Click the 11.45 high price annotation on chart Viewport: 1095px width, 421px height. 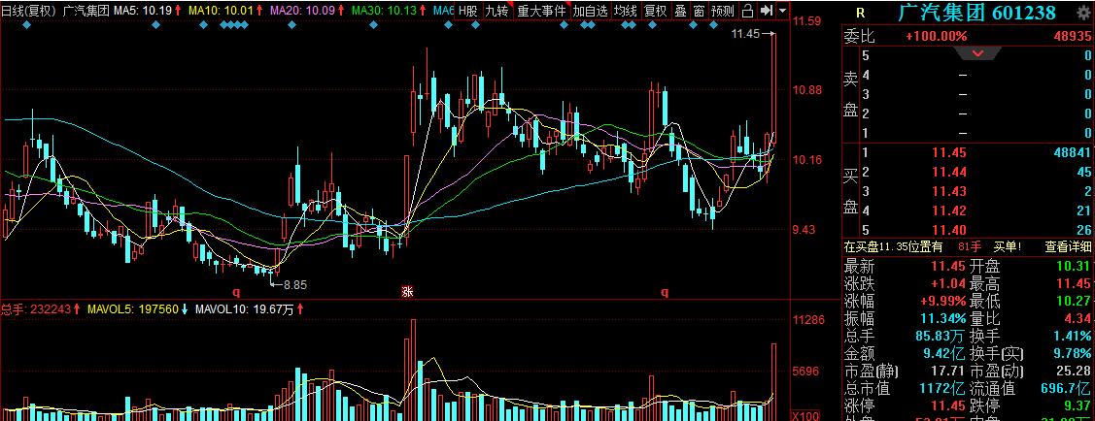(745, 33)
